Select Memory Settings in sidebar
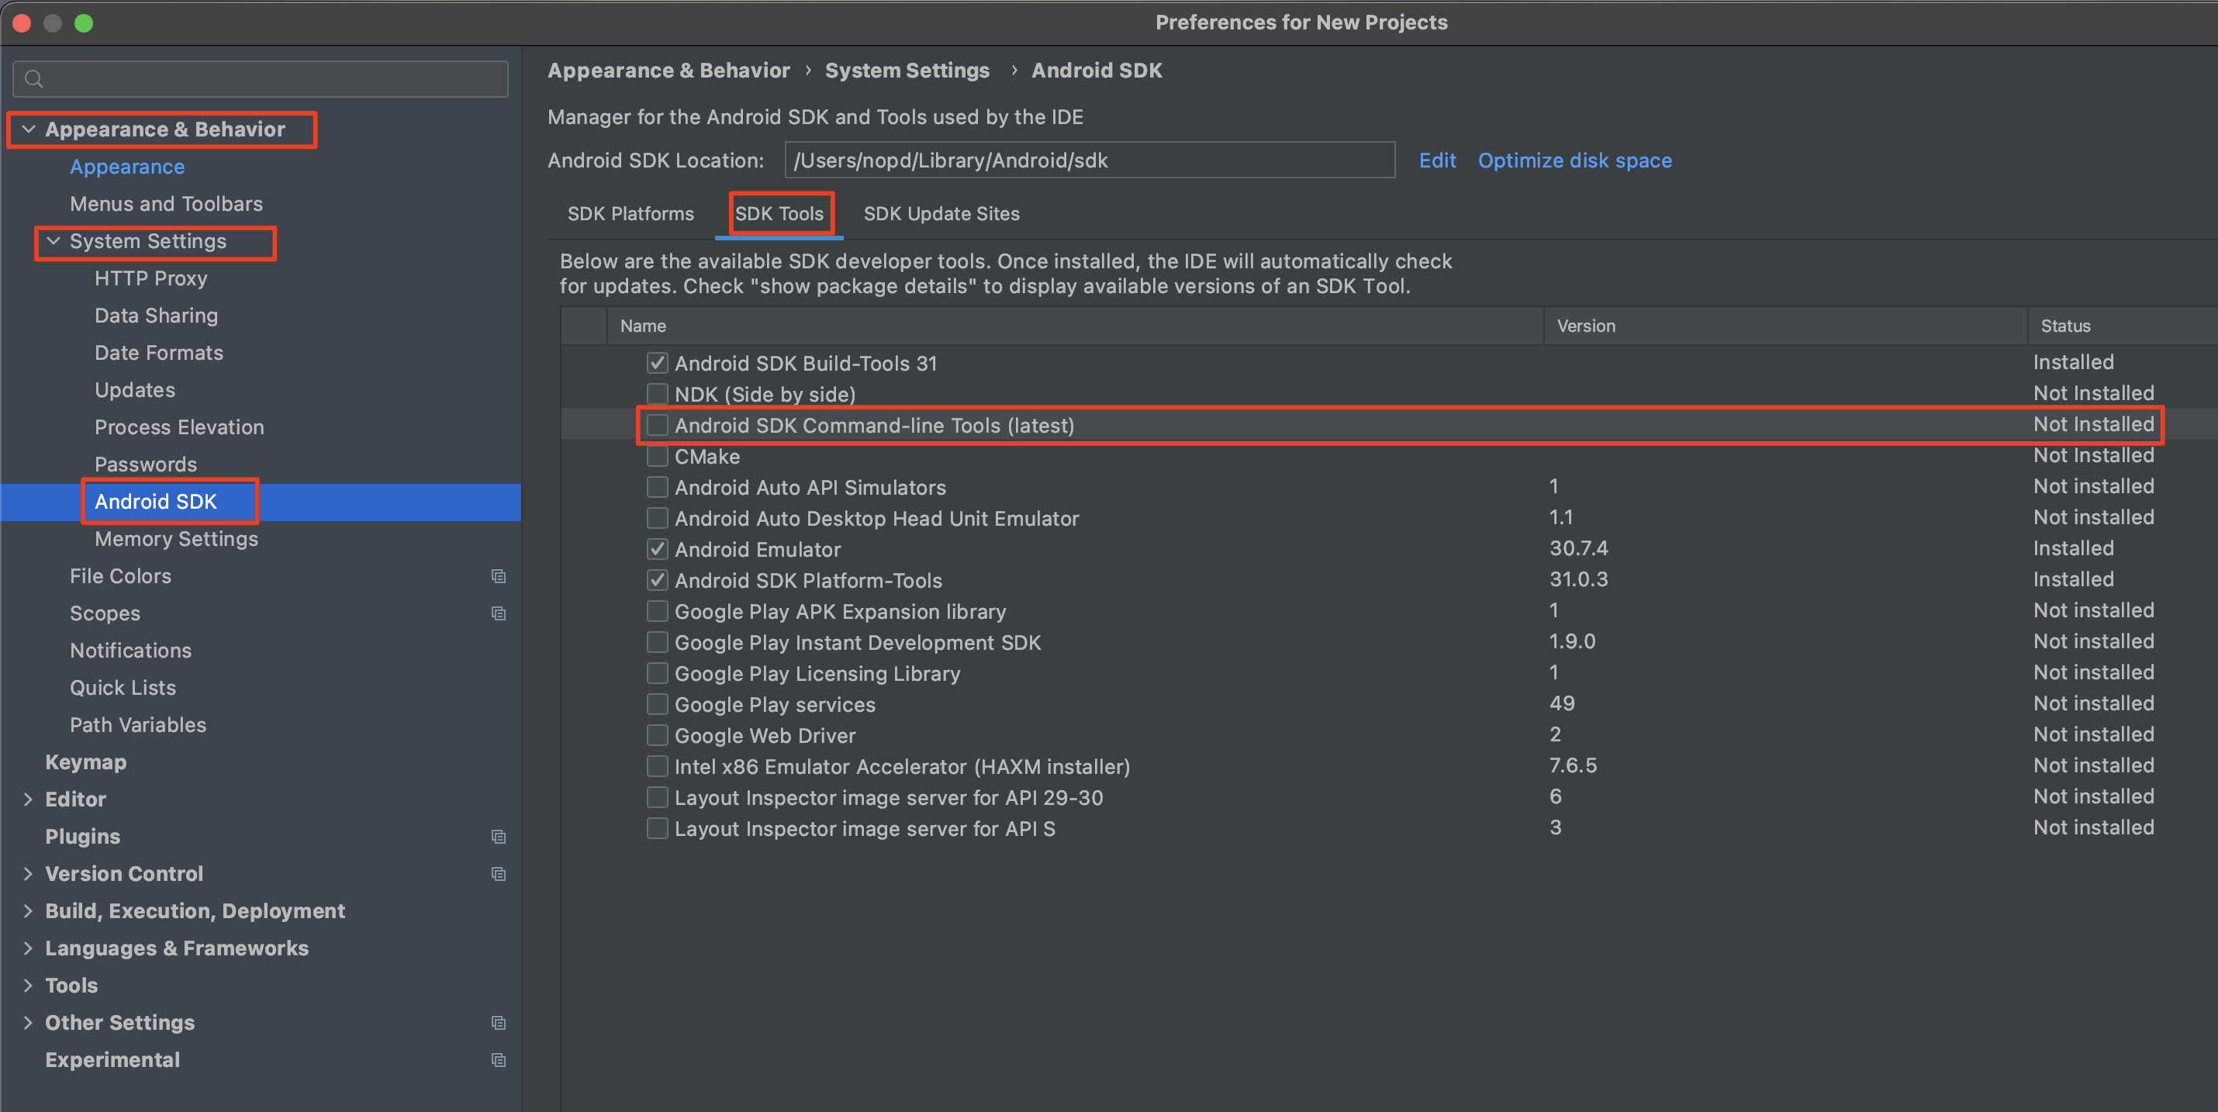The height and width of the screenshot is (1112, 2218). click(175, 539)
